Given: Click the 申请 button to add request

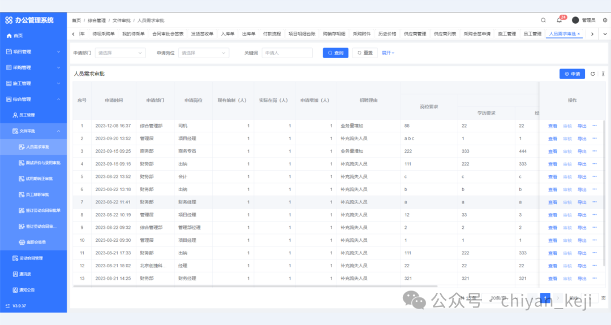Looking at the screenshot, I should coord(572,74).
